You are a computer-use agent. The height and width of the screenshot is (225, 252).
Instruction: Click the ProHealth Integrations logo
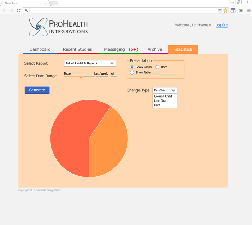click(58, 27)
